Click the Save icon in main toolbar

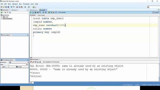point(6,7)
